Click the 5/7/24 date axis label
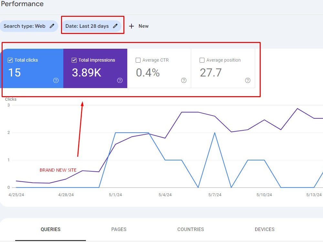The image size is (323, 242). click(215, 195)
